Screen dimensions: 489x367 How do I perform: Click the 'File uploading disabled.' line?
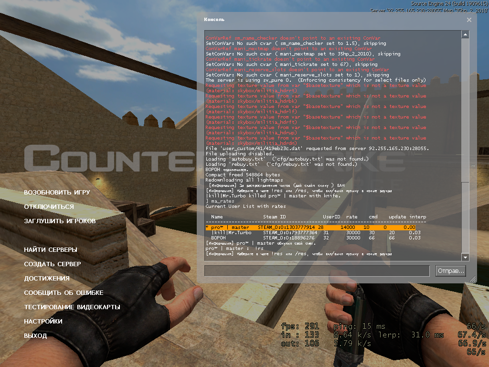click(x=240, y=153)
